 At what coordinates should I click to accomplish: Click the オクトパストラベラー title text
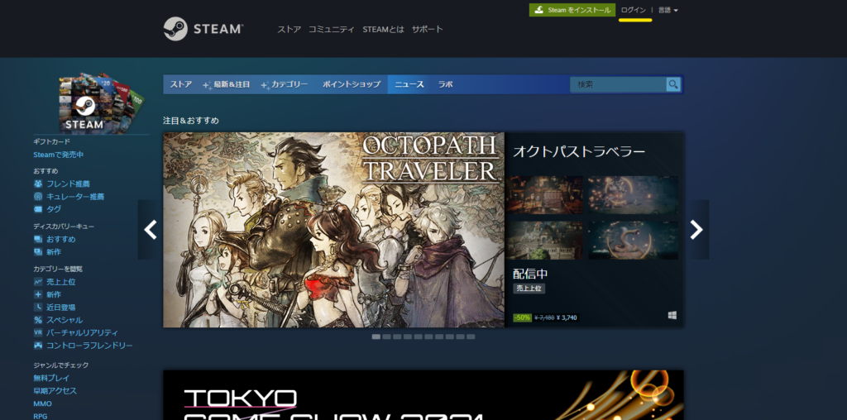579,151
